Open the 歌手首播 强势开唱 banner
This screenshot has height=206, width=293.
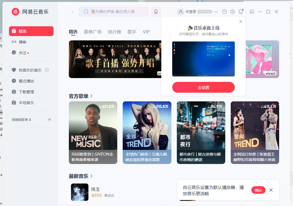(x=115, y=59)
